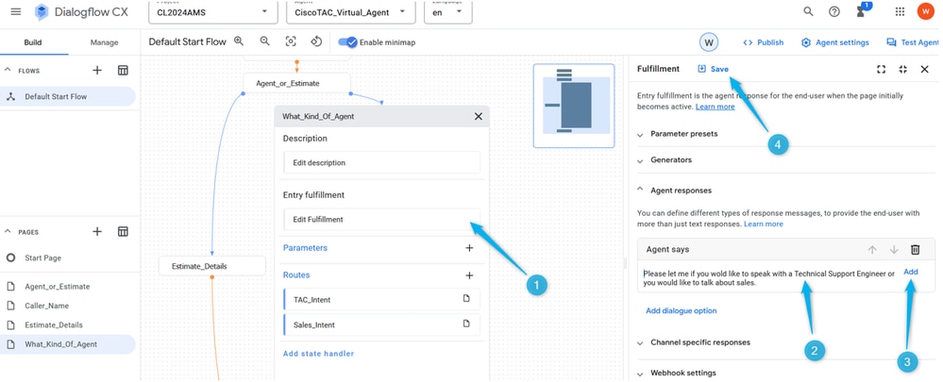The height and width of the screenshot is (382, 943).
Task: Open Test Agent
Action: coord(913,42)
